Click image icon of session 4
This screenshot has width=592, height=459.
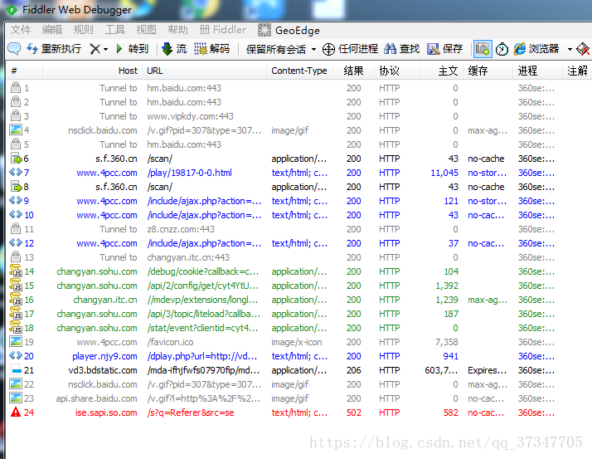coord(16,130)
